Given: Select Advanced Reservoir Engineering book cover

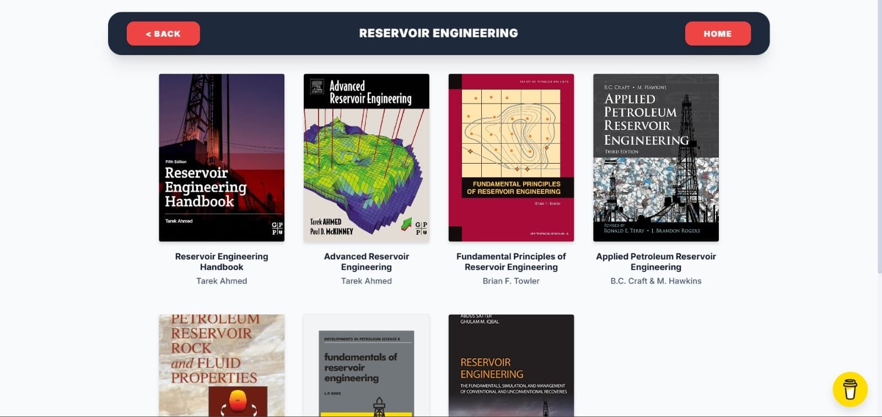Looking at the screenshot, I should pyautogui.click(x=366, y=158).
